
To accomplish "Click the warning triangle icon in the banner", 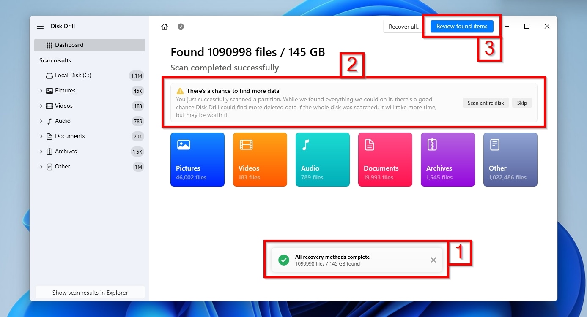I will [180, 91].
